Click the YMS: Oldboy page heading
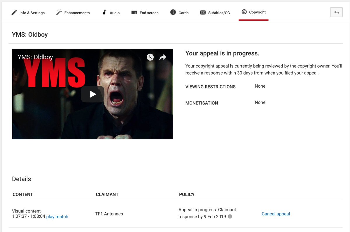The width and height of the screenshot is (350, 232). 30,35
